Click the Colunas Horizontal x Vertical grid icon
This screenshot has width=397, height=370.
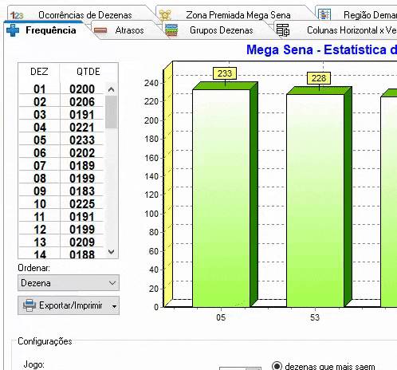[283, 30]
